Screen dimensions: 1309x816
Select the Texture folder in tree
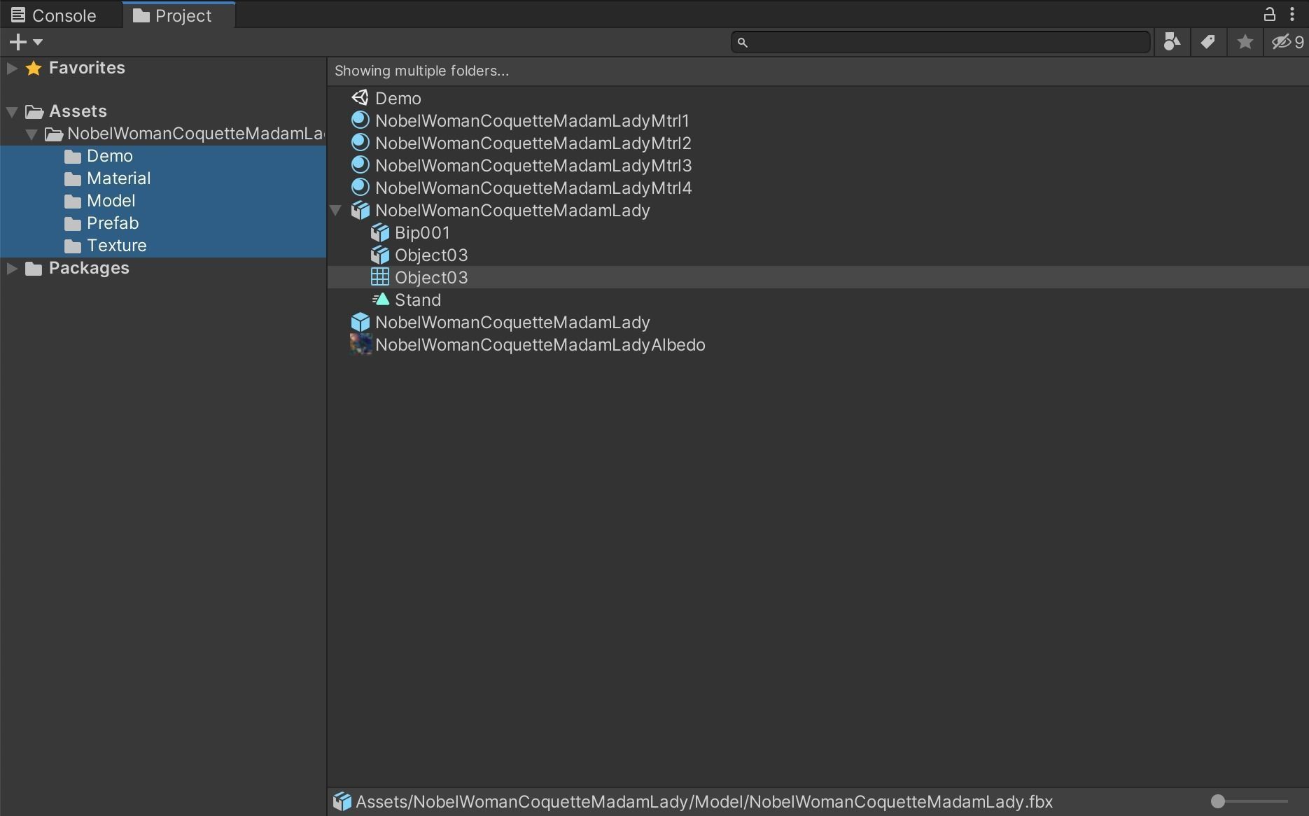[x=163, y=246]
